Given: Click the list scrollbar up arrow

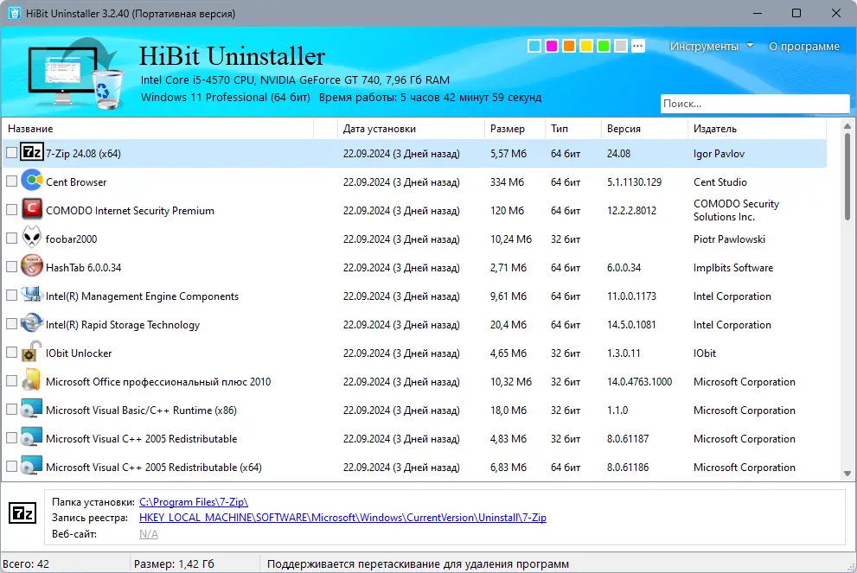Looking at the screenshot, I should [847, 126].
